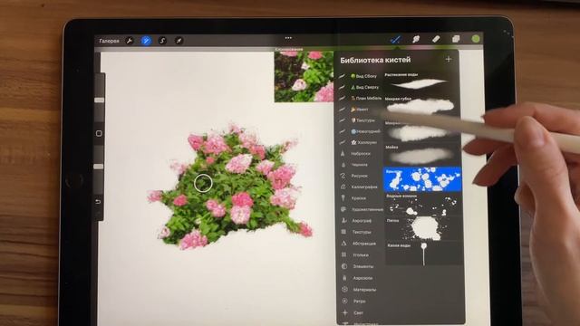Activate the Selection S-shaped tool
This screenshot has width=580, height=326.
coord(162,41)
